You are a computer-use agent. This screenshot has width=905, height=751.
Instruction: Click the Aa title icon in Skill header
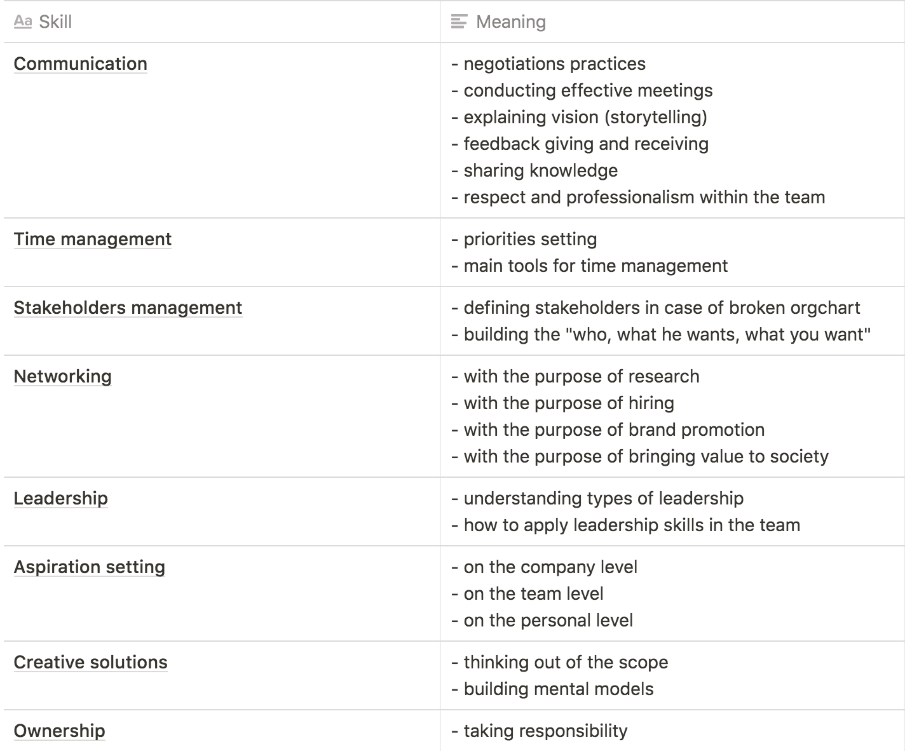[23, 22]
